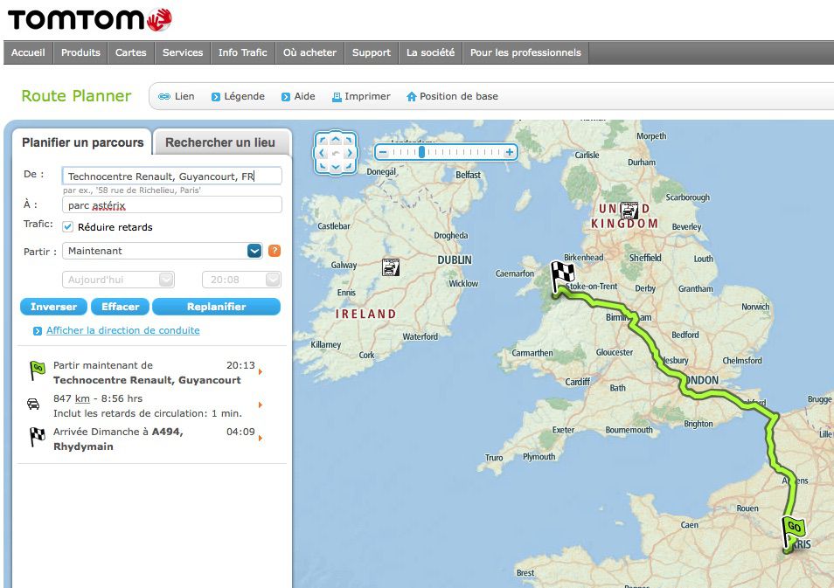Image resolution: width=834 pixels, height=588 pixels.
Task: Open the Légende toolbar link
Action: [244, 96]
